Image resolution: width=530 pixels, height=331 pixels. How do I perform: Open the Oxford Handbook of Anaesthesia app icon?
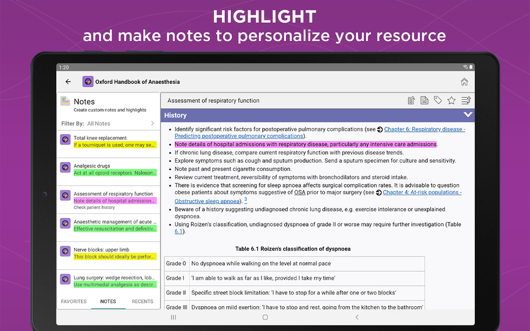pos(88,82)
